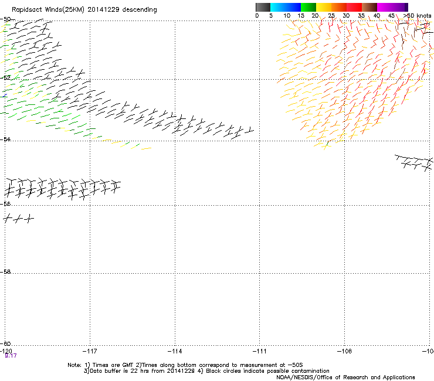
Task: Click the 'Times are GMT' note line
Action: coord(185,365)
